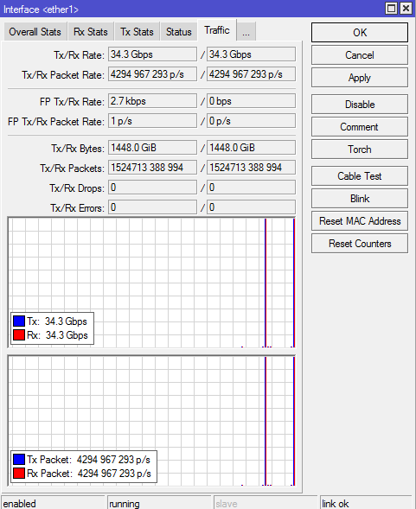The height and width of the screenshot is (509, 416).
Task: Launch the Torch tool
Action: (360, 150)
